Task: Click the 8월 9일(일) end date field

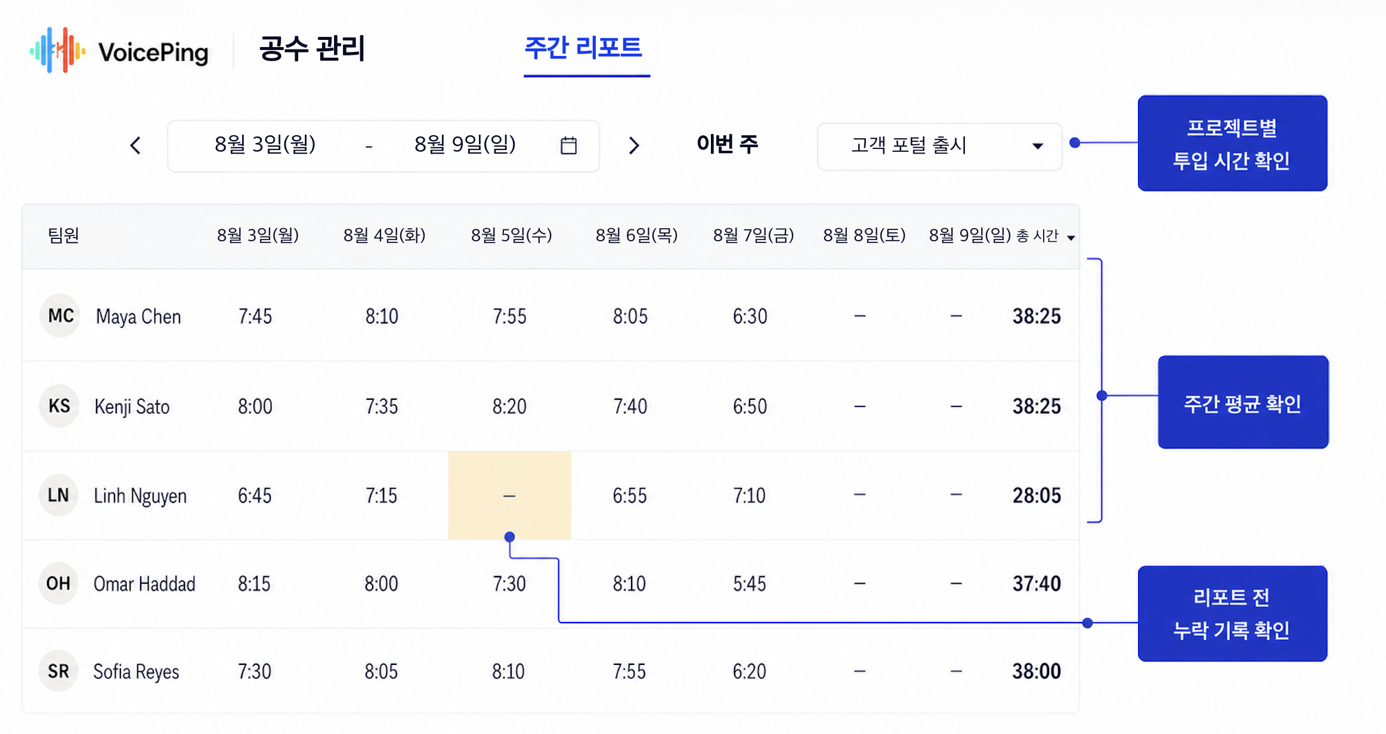Action: 465,144
